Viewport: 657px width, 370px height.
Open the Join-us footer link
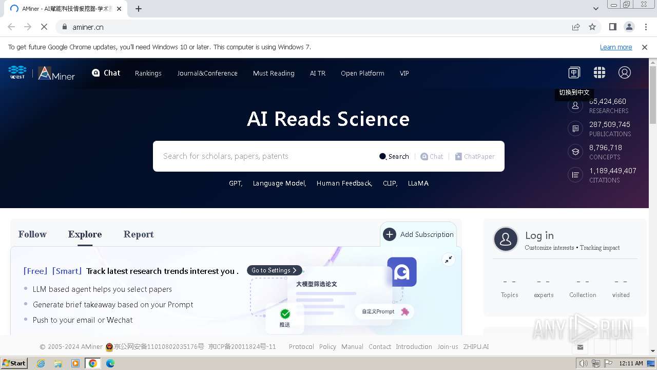(448, 347)
